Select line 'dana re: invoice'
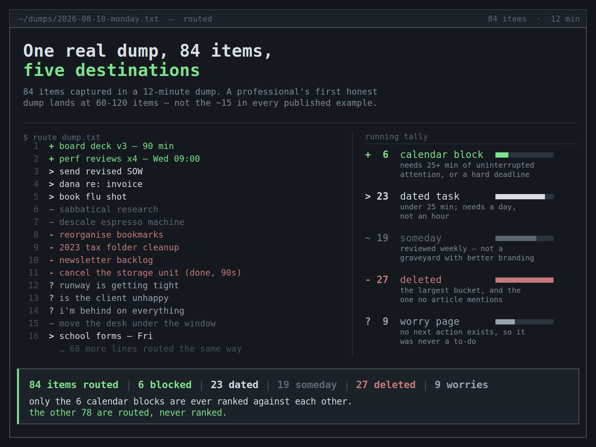Screen dimensions: 596x447 point(101,184)
